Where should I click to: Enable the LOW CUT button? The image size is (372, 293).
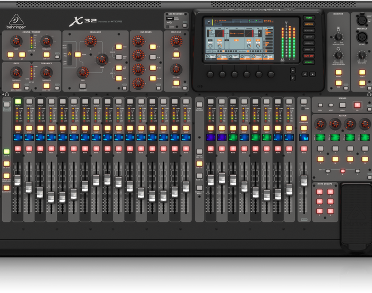tap(47, 55)
